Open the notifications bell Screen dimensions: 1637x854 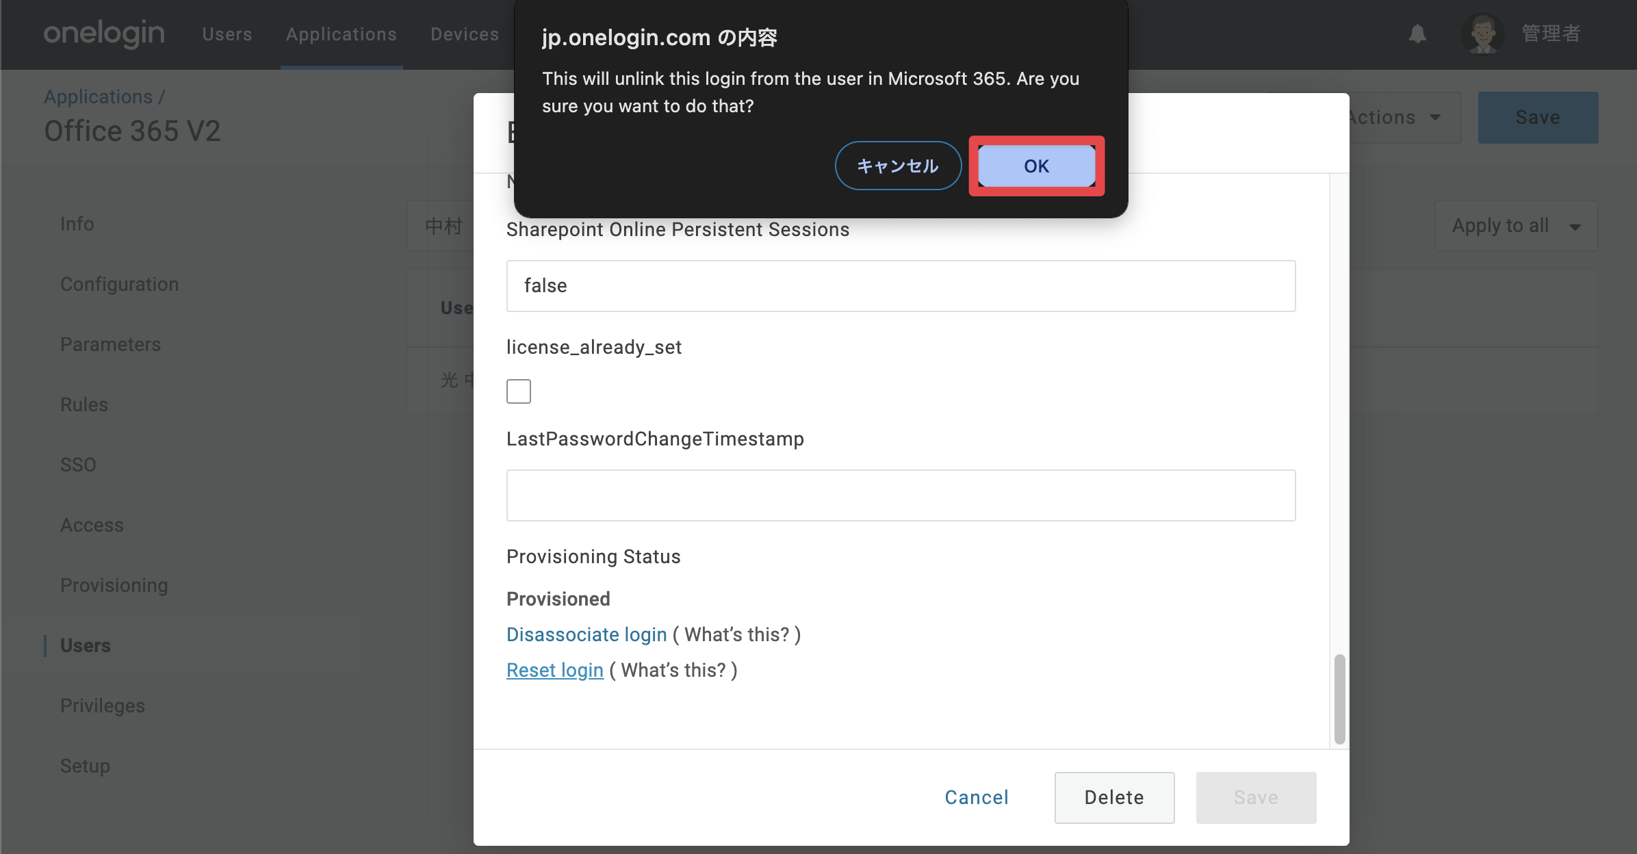pyautogui.click(x=1417, y=34)
